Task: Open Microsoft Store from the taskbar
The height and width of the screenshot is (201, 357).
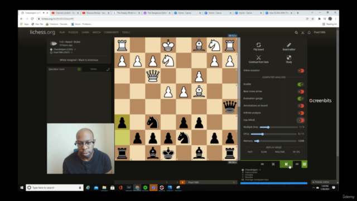Action: coord(113,188)
